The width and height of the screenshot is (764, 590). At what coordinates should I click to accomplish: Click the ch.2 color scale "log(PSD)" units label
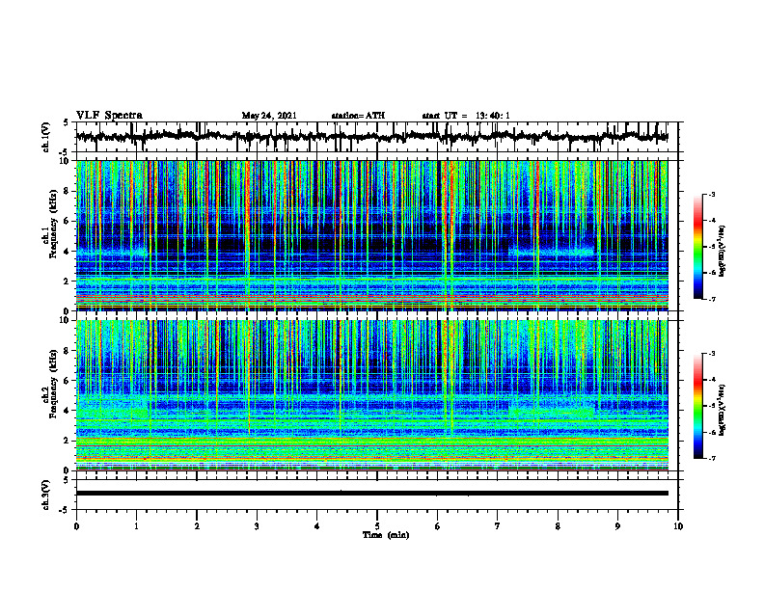[723, 411]
